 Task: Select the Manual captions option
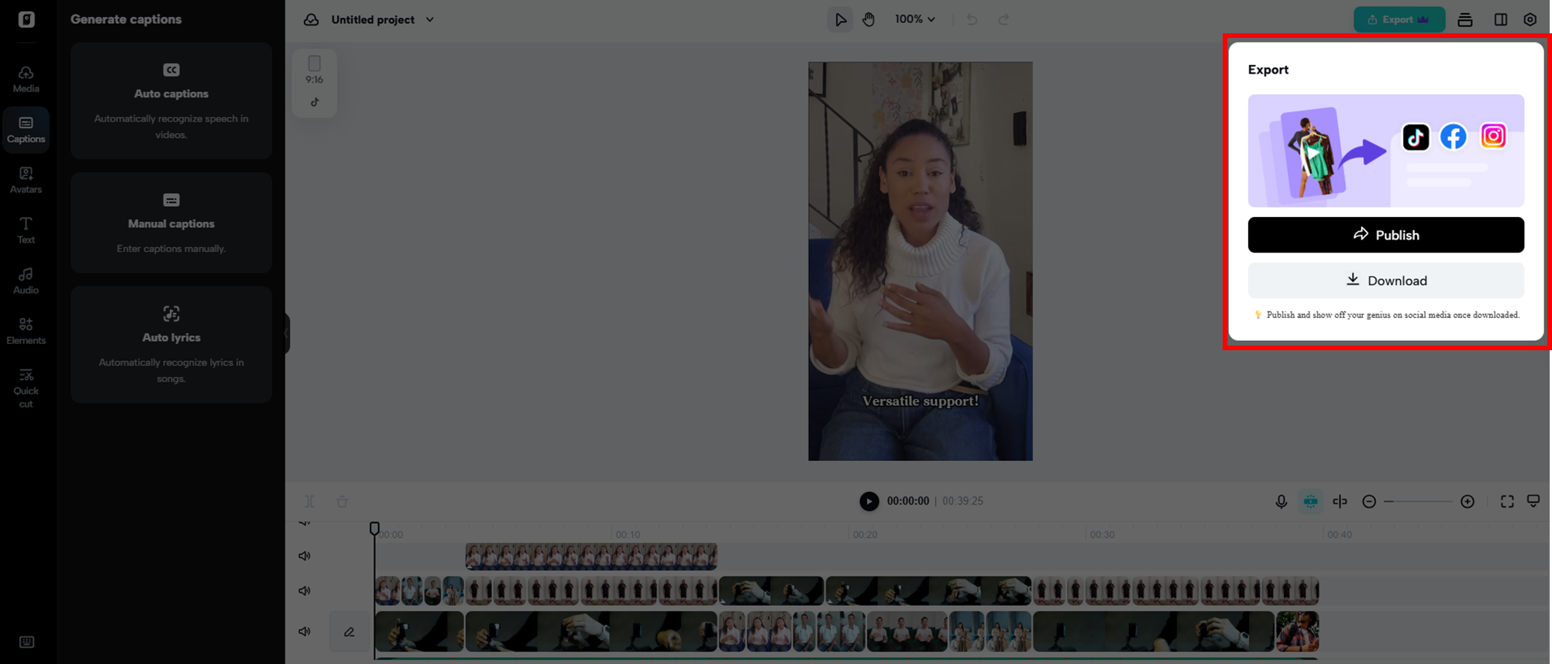(171, 222)
